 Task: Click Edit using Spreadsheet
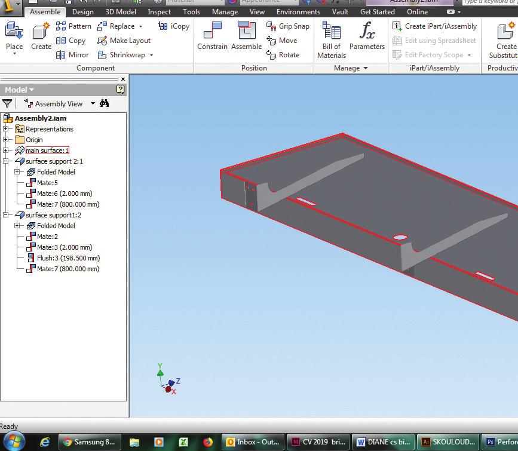pyautogui.click(x=434, y=41)
